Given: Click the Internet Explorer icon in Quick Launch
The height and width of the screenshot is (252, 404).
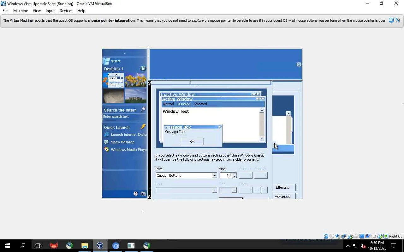Looking at the screenshot, I should (107, 135).
